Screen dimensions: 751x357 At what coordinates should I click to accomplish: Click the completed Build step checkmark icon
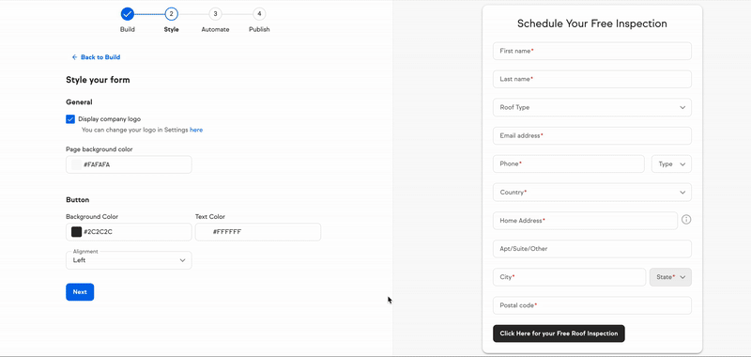tap(127, 14)
